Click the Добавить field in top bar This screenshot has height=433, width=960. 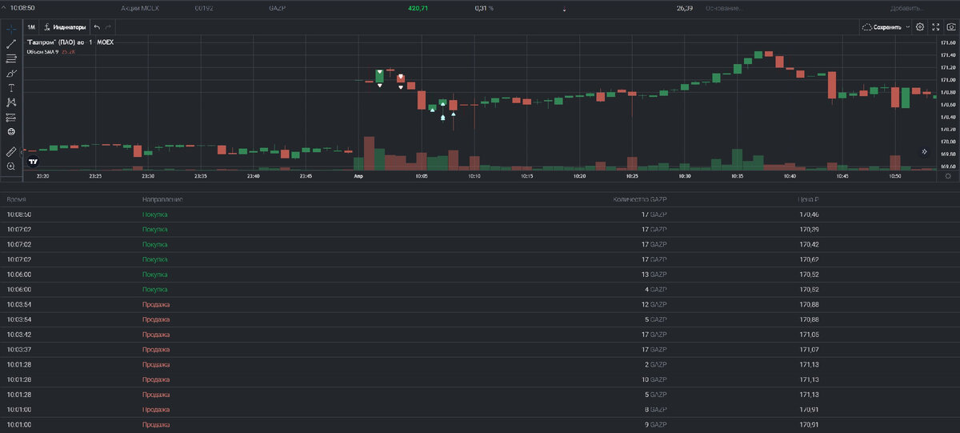[906, 7]
